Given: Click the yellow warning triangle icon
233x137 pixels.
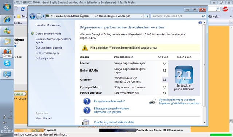Looking at the screenshot, I should (85, 48).
